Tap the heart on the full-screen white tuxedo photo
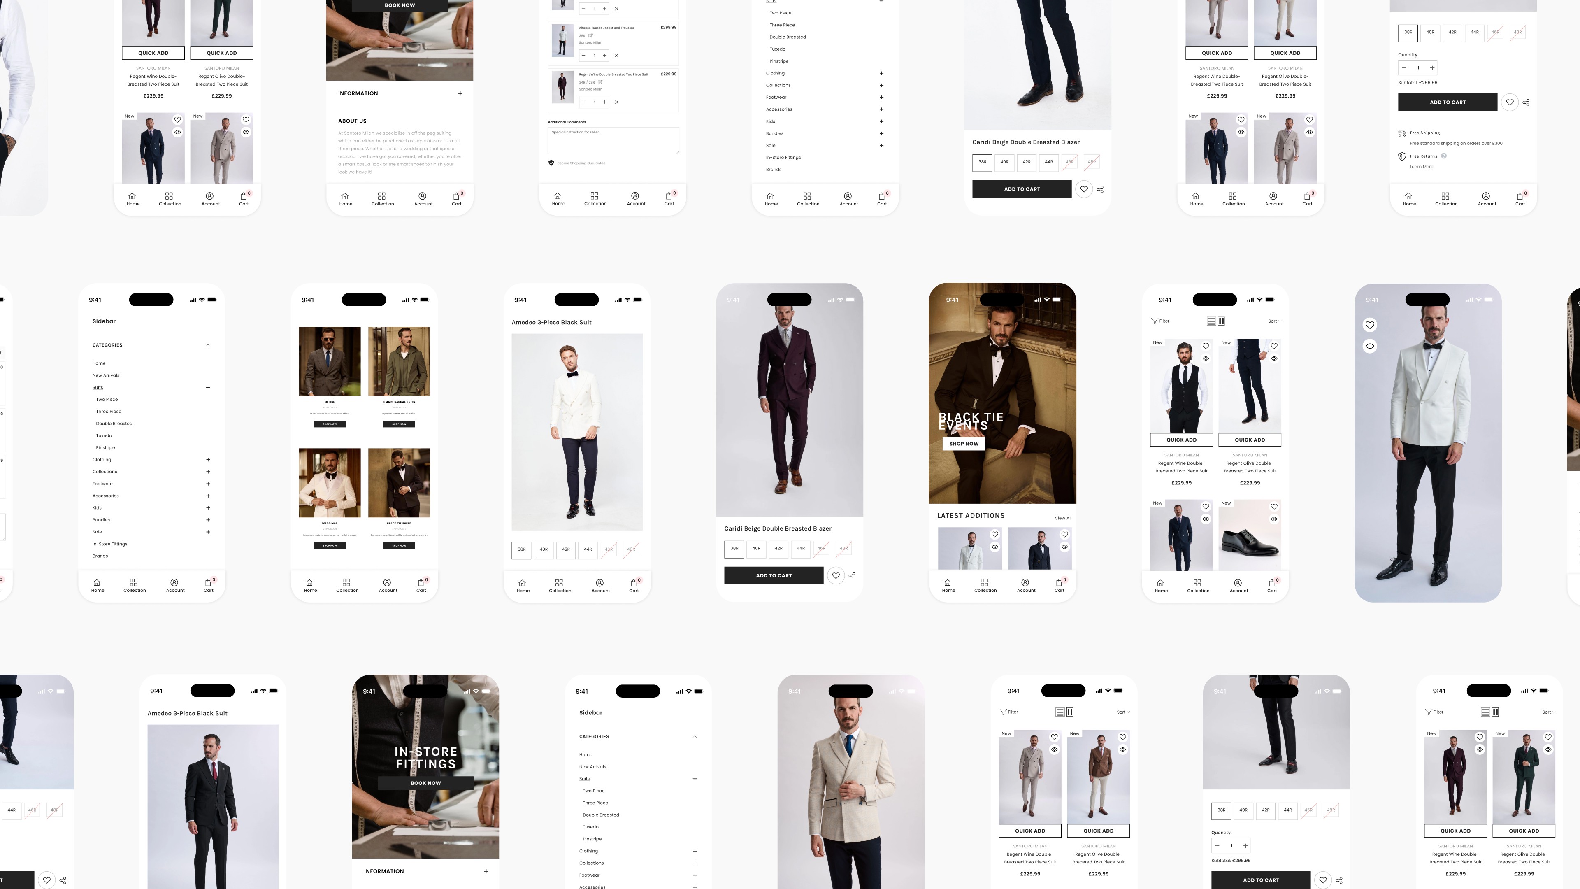 pyautogui.click(x=1370, y=325)
